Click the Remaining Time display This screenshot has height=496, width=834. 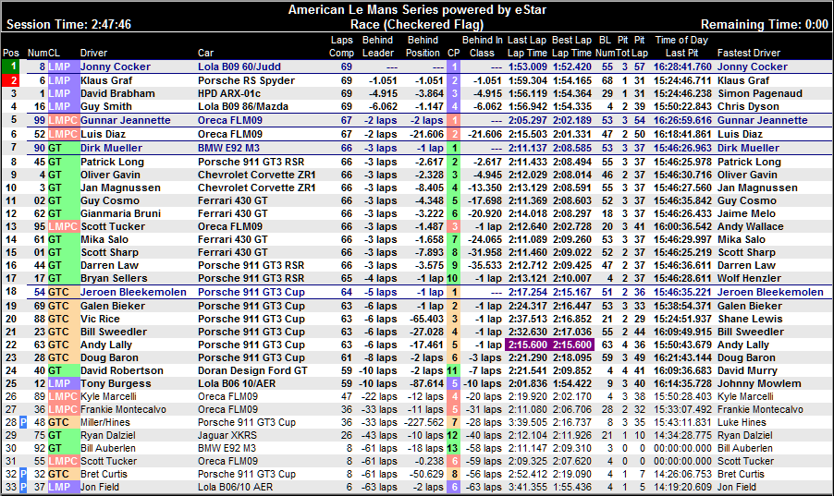click(x=764, y=24)
